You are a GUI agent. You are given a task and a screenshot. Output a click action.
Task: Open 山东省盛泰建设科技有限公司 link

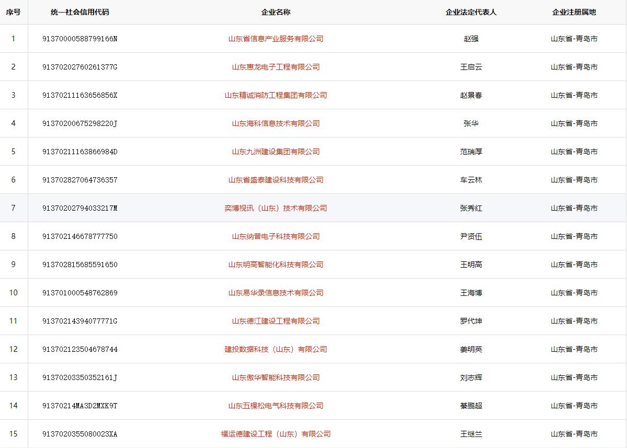pyautogui.click(x=276, y=180)
